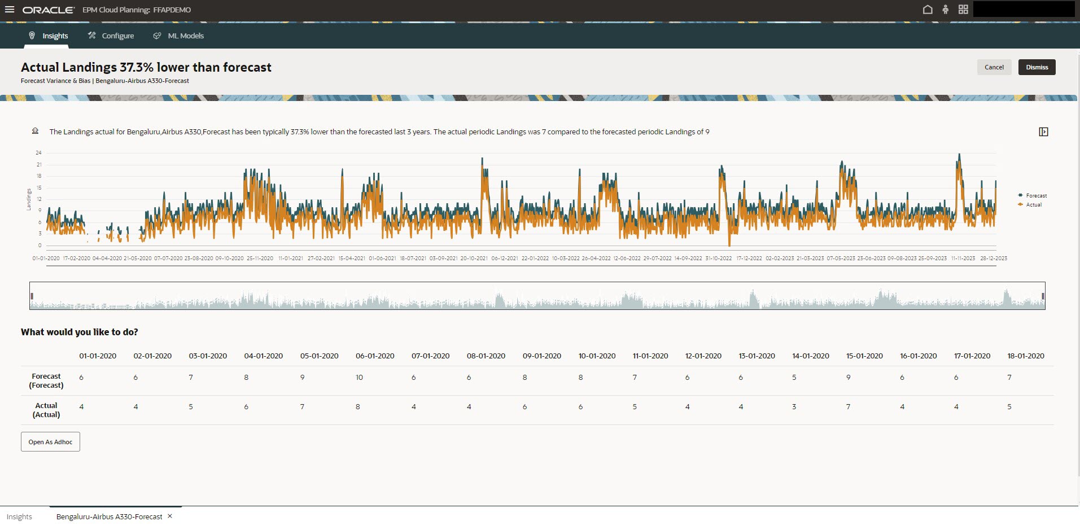Click the Insights pin icon
Image resolution: width=1080 pixels, height=530 pixels.
click(x=32, y=36)
